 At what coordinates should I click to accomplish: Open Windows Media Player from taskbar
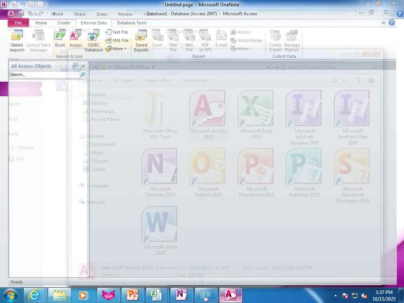pyautogui.click(x=83, y=295)
